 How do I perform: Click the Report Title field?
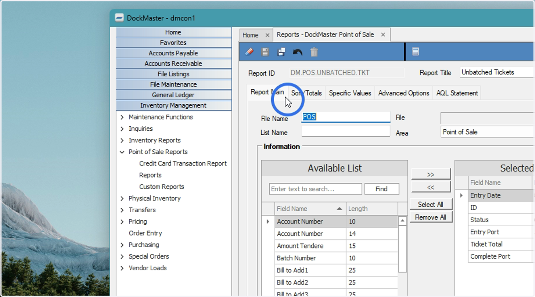(497, 72)
